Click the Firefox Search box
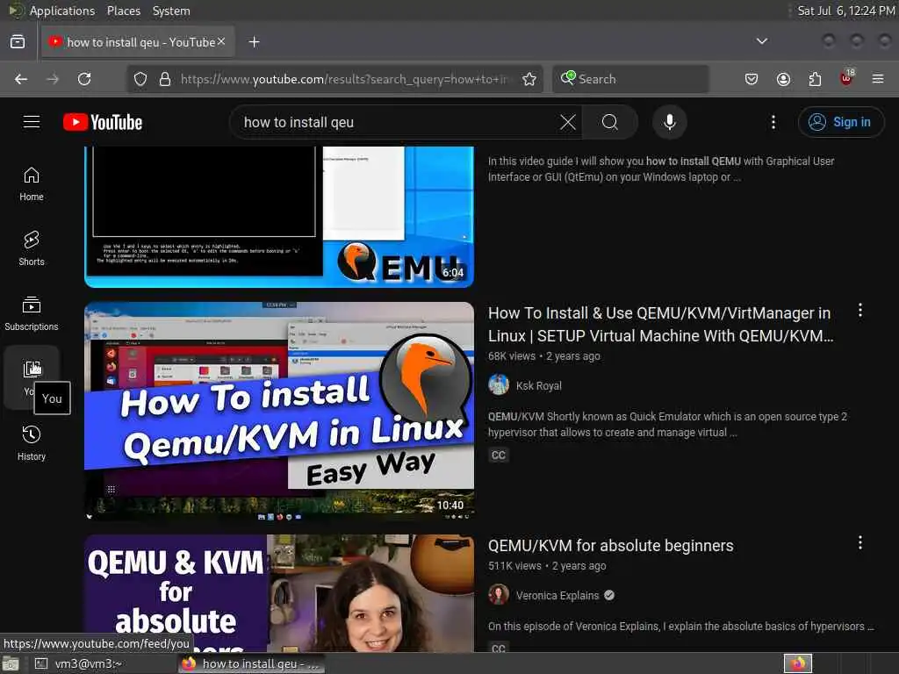Screen dimensions: 899x674 [630, 79]
